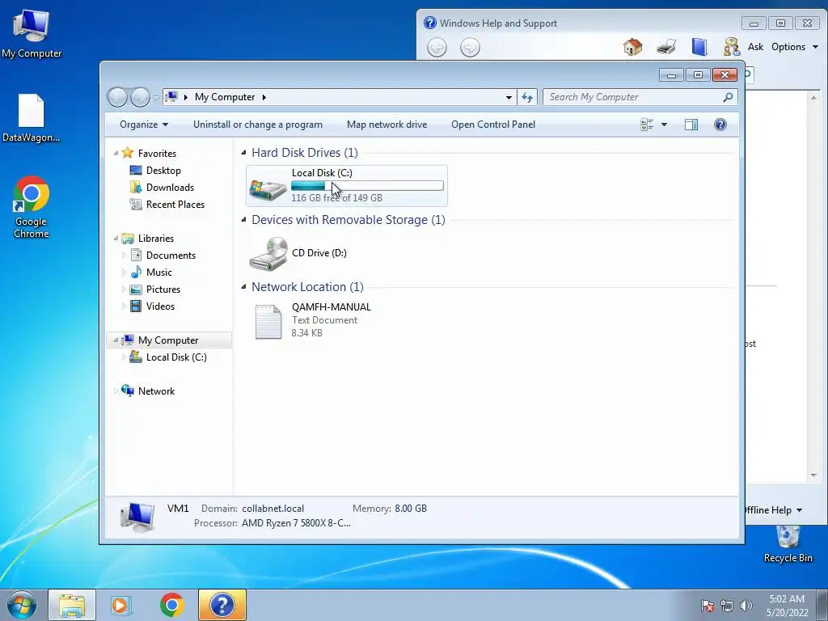The image size is (828, 621).
Task: Open the DataWagon file on desktop
Action: pos(32,117)
